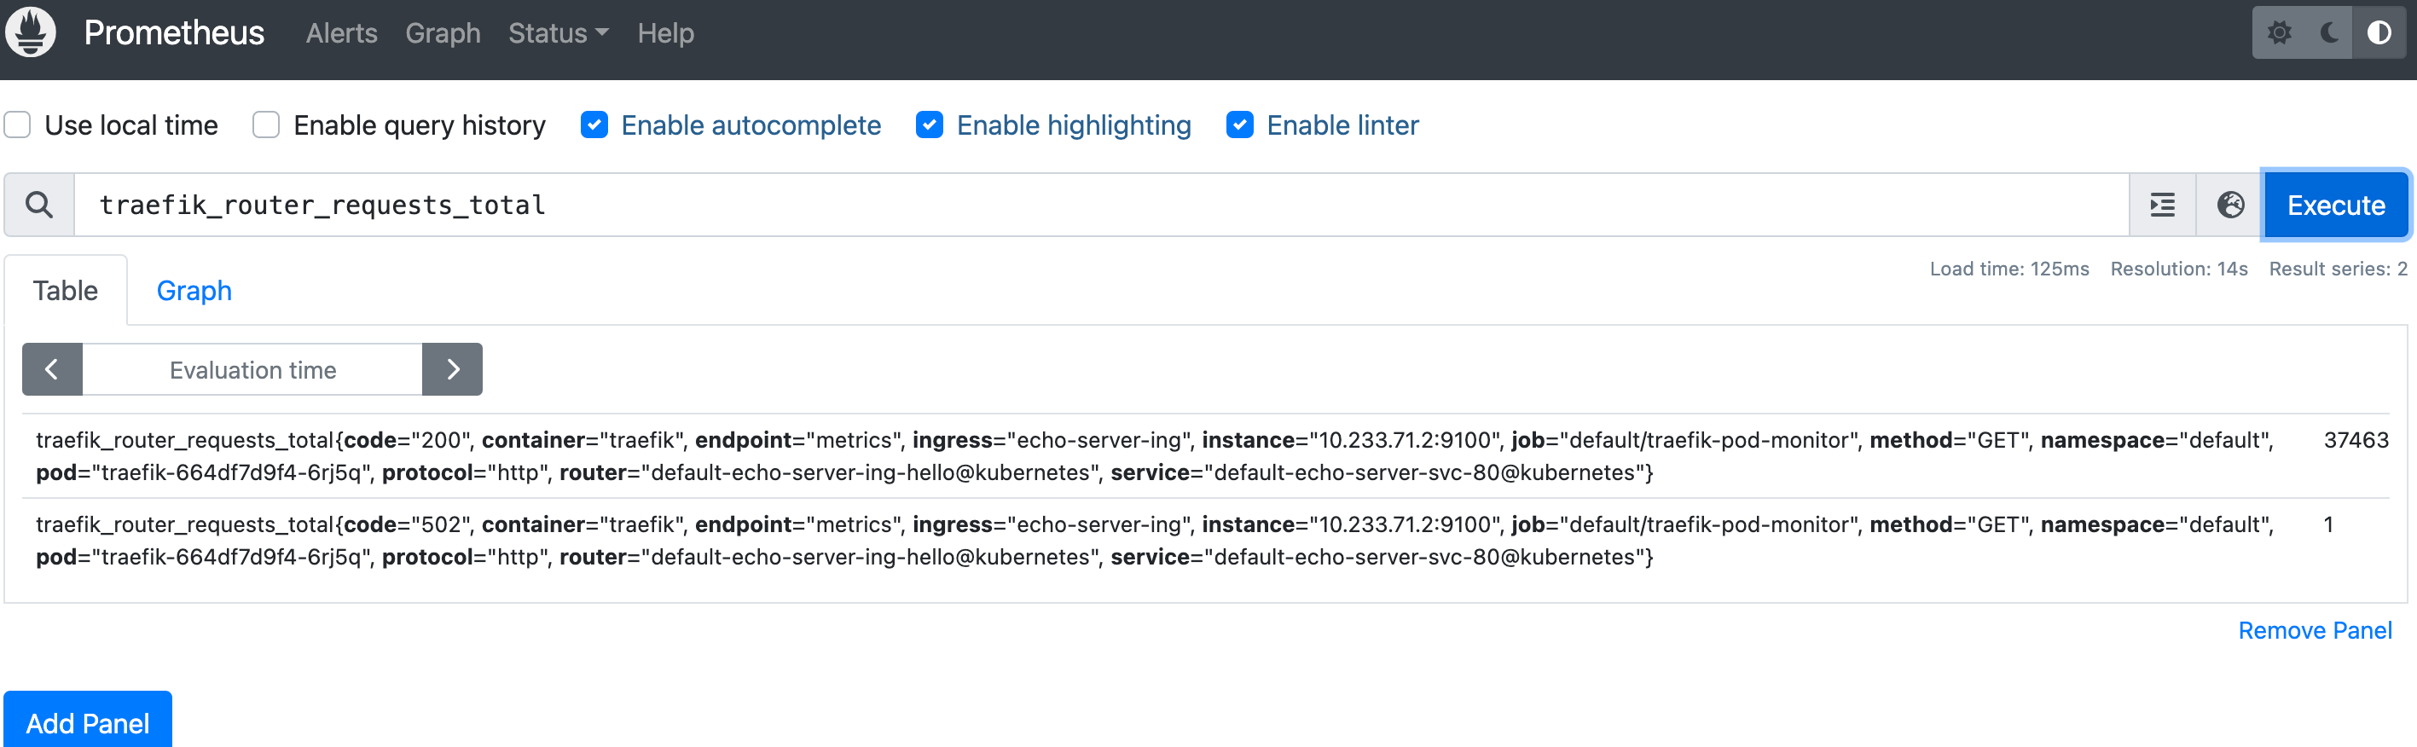The image size is (2417, 747).
Task: Execute the query
Action: (x=2335, y=205)
